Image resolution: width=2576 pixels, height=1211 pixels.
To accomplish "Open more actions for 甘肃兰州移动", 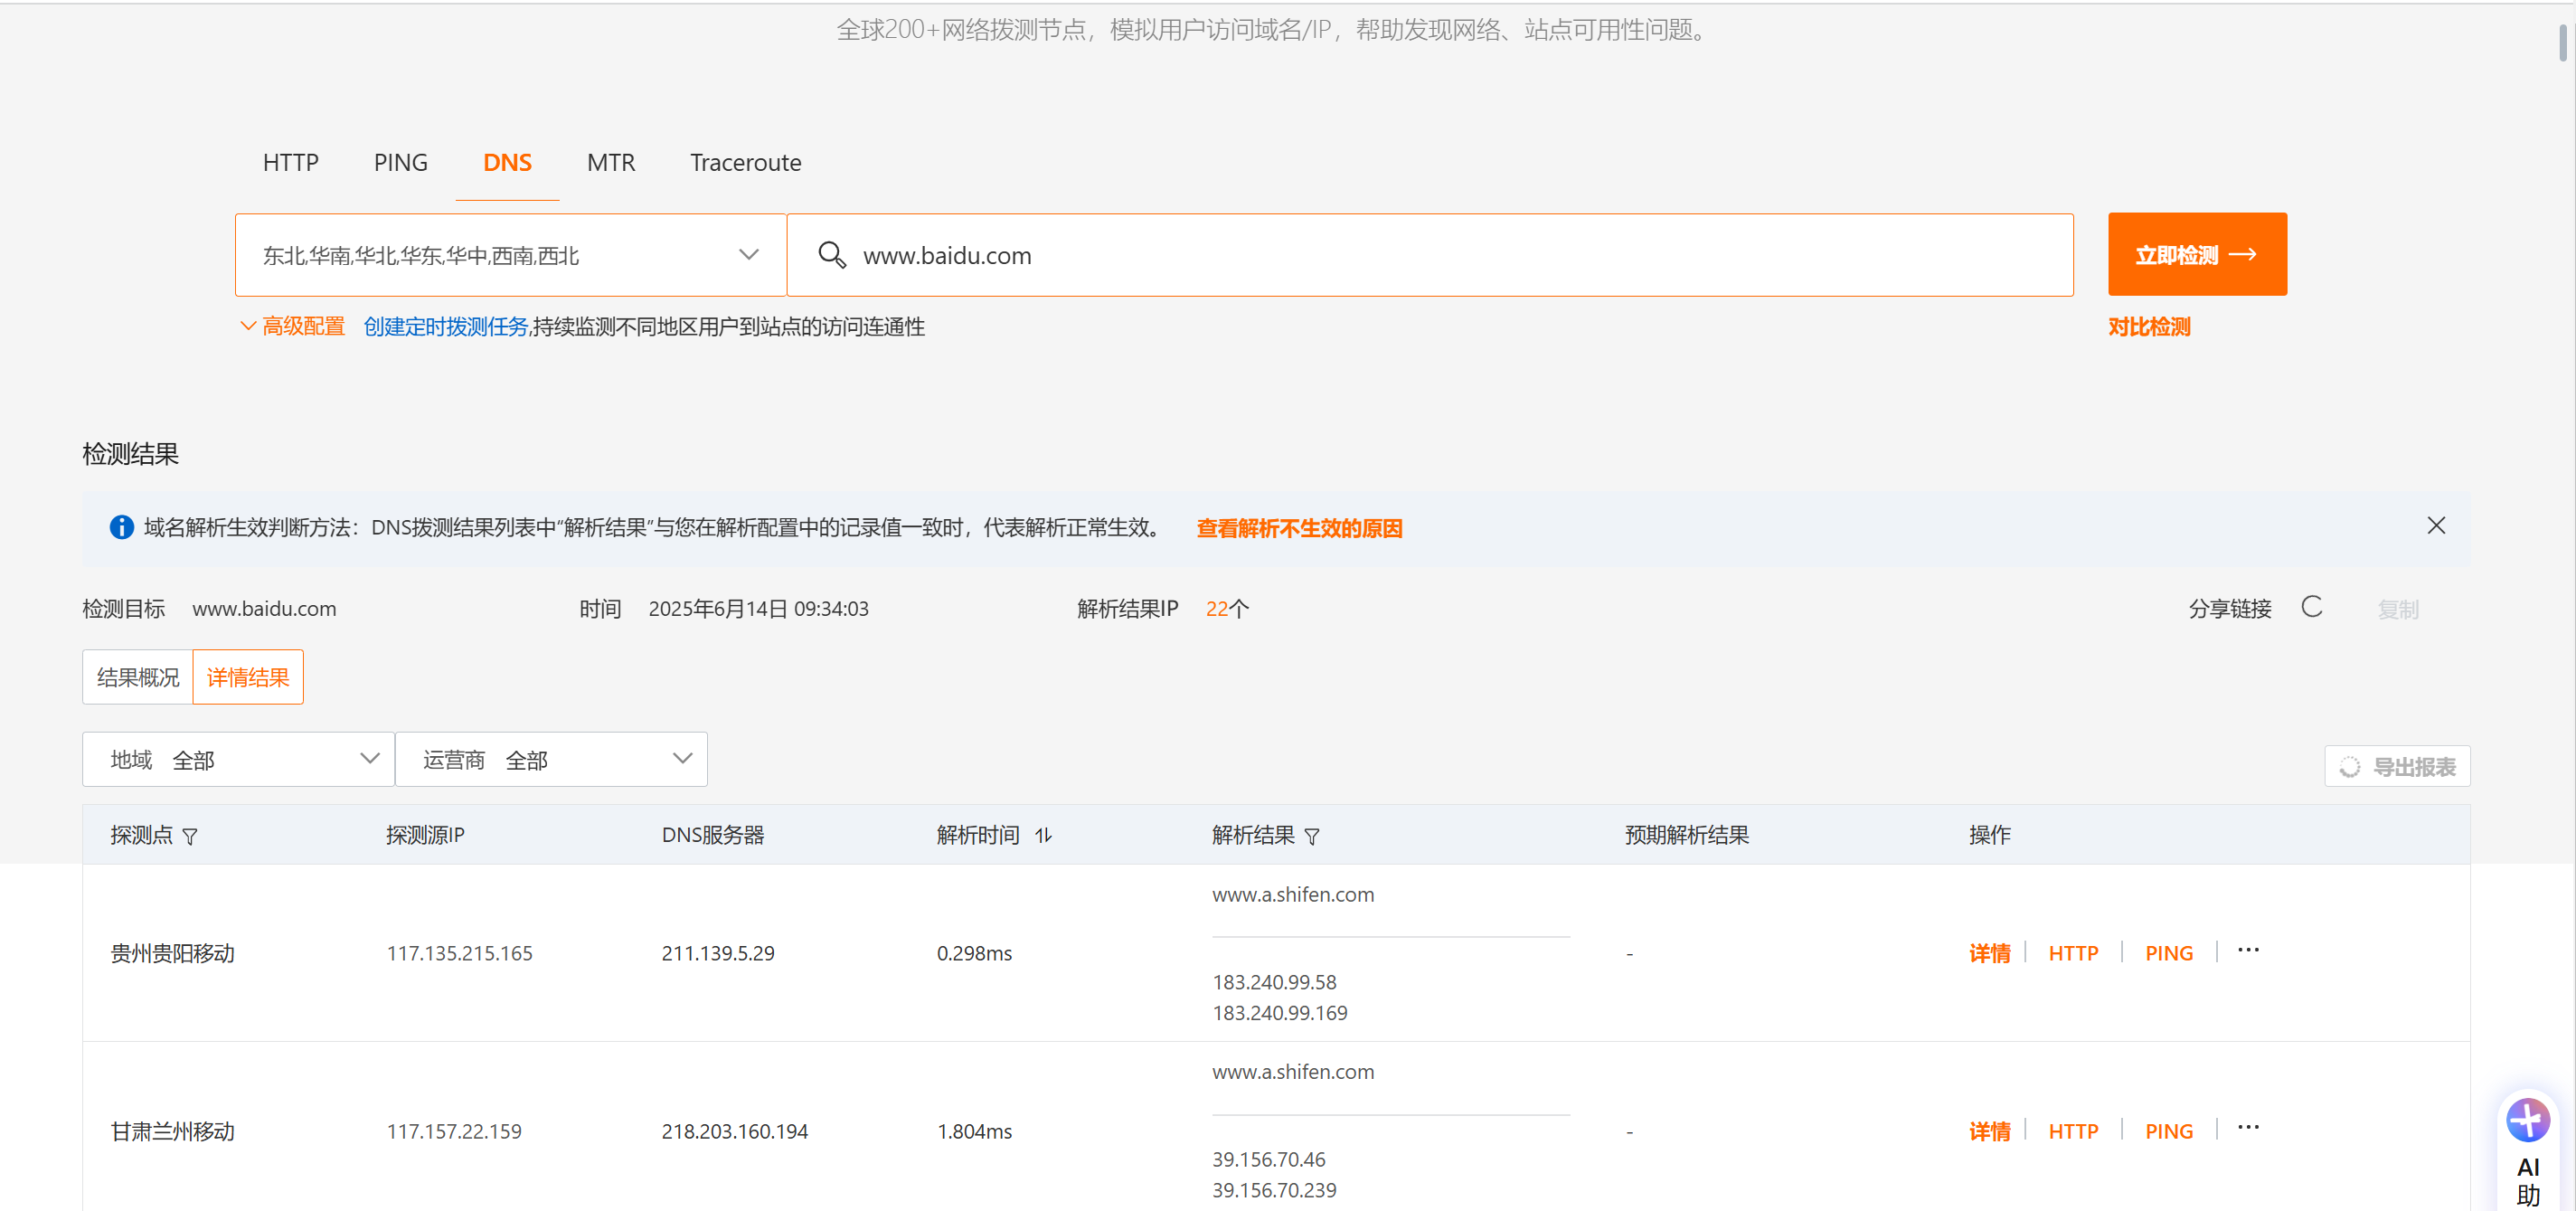I will point(2248,1128).
